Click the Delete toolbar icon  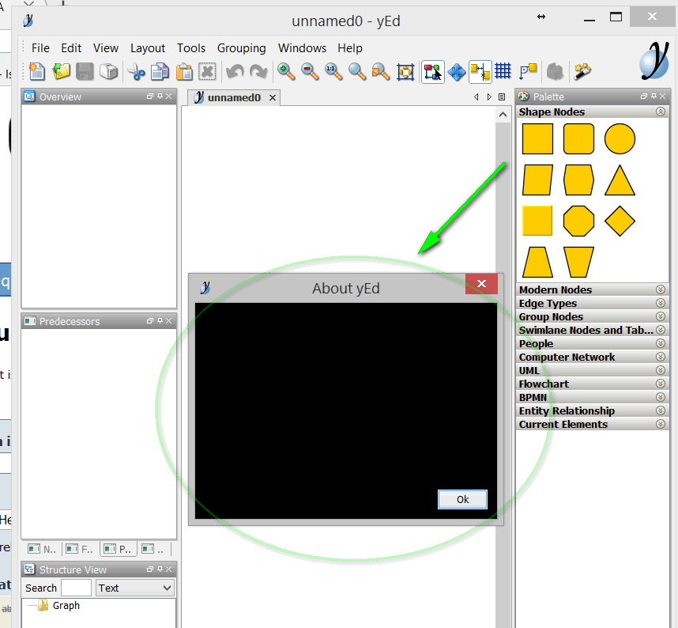coord(207,71)
